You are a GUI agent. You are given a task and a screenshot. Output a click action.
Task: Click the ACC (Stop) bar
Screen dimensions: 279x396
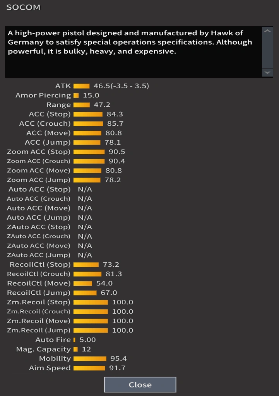click(x=88, y=114)
